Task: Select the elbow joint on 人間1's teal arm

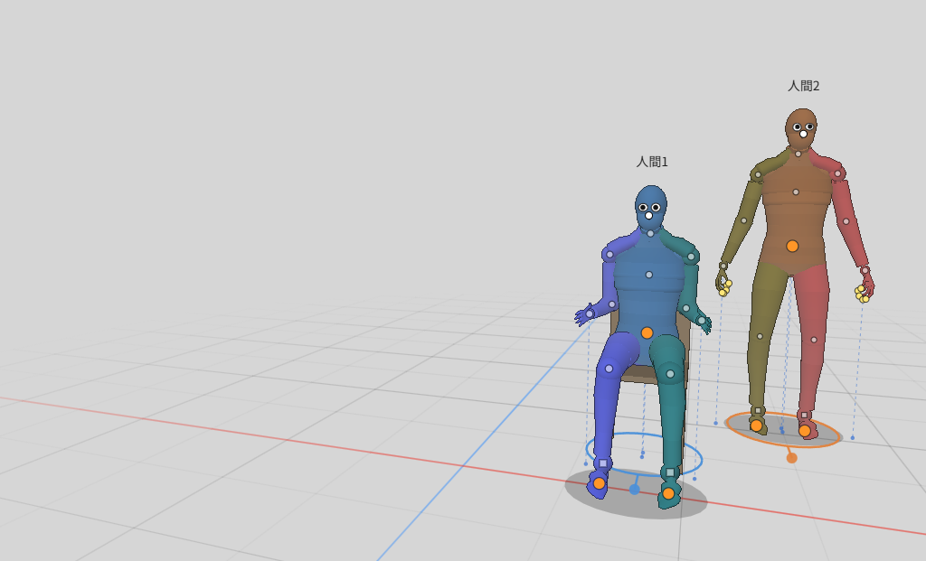Action: pyautogui.click(x=686, y=308)
